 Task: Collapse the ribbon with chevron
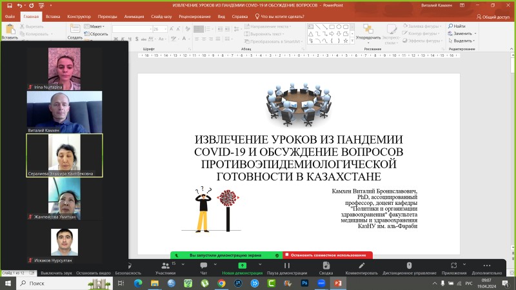pos(511,49)
